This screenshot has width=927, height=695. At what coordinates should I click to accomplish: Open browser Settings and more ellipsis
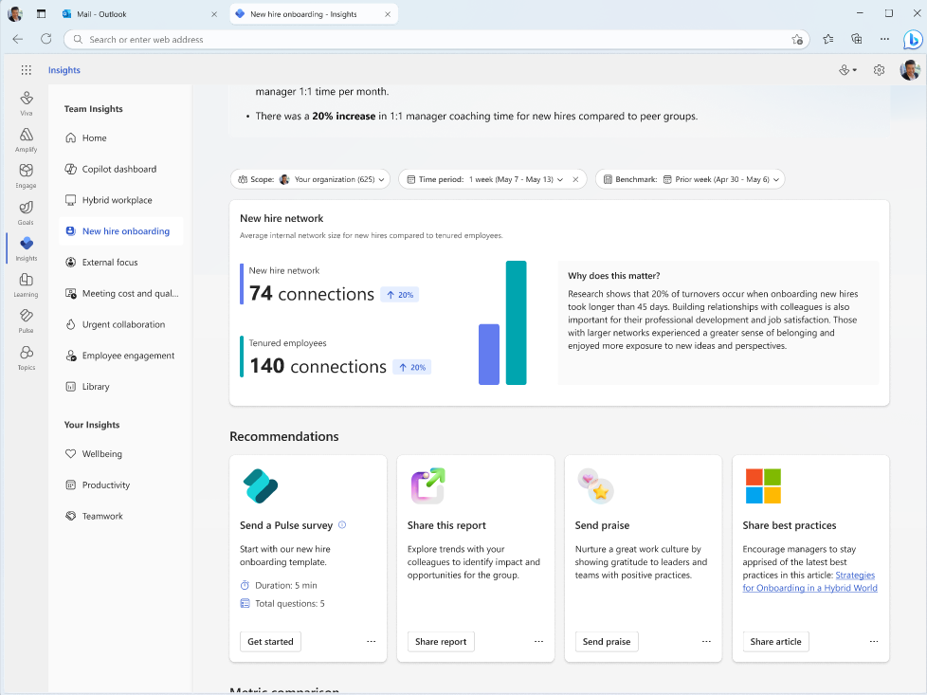tap(884, 39)
